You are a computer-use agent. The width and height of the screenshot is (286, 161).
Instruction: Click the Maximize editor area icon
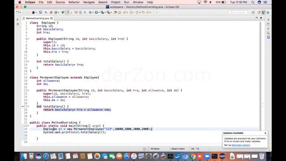[261, 18]
